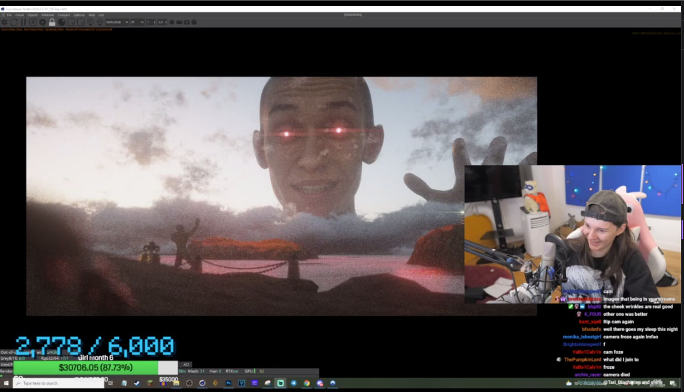
Task: Click the streamer webcam overlay
Action: (x=572, y=234)
